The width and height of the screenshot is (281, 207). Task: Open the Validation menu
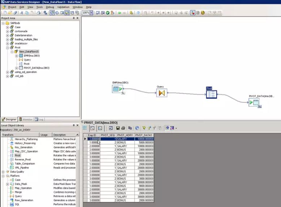63,7
